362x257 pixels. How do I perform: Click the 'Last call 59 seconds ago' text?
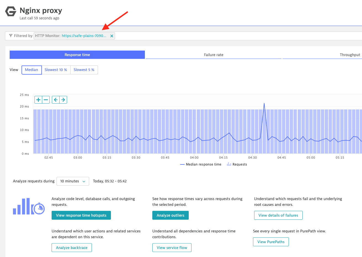(x=39, y=18)
